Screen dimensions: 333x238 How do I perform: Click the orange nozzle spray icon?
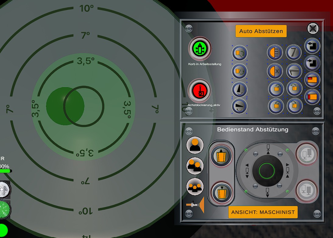point(195,205)
